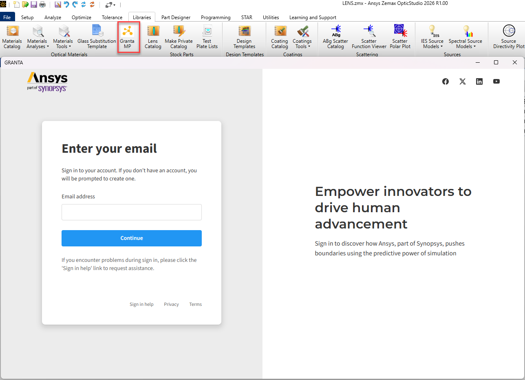
Task: Click the orange Update All icon
Action: (92, 4)
